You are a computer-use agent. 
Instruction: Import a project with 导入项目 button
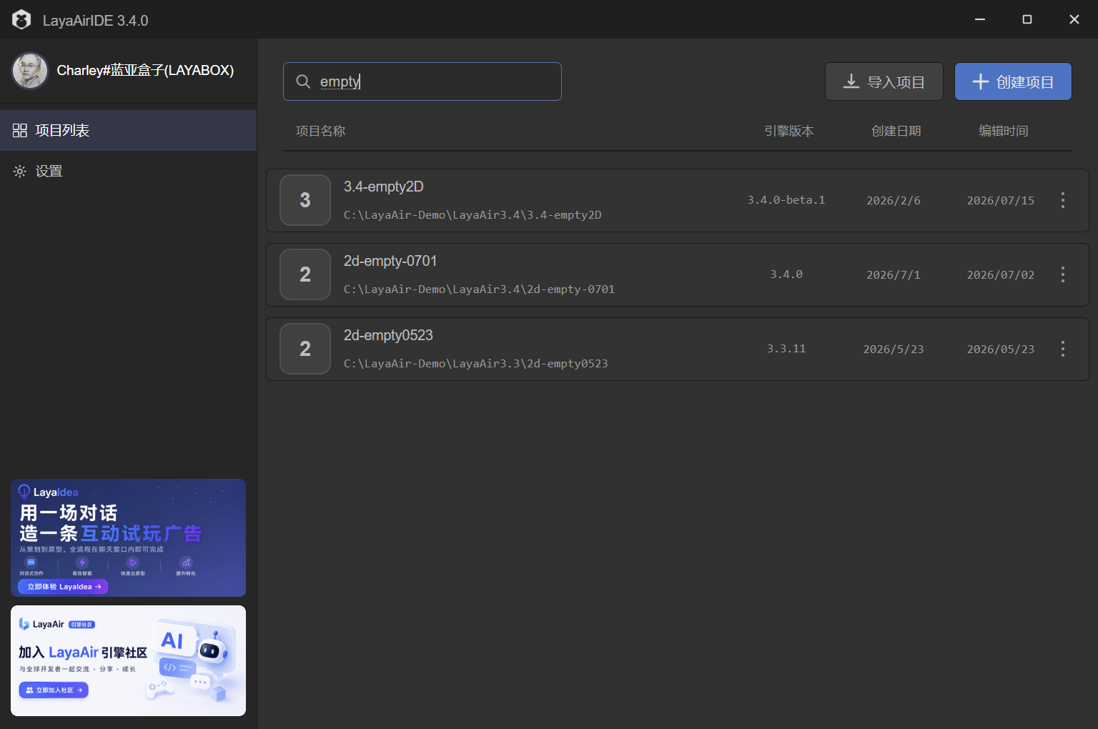[x=884, y=81]
